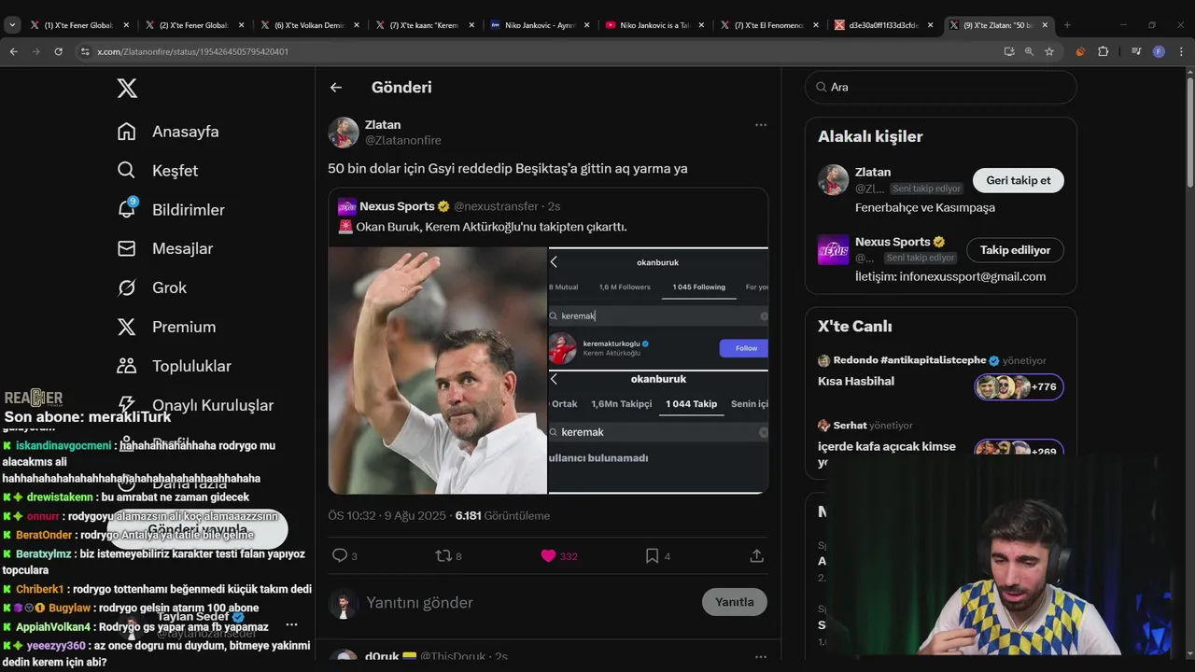Open Zlatan's profile avatar in post
1195x672 pixels.
[x=344, y=133]
